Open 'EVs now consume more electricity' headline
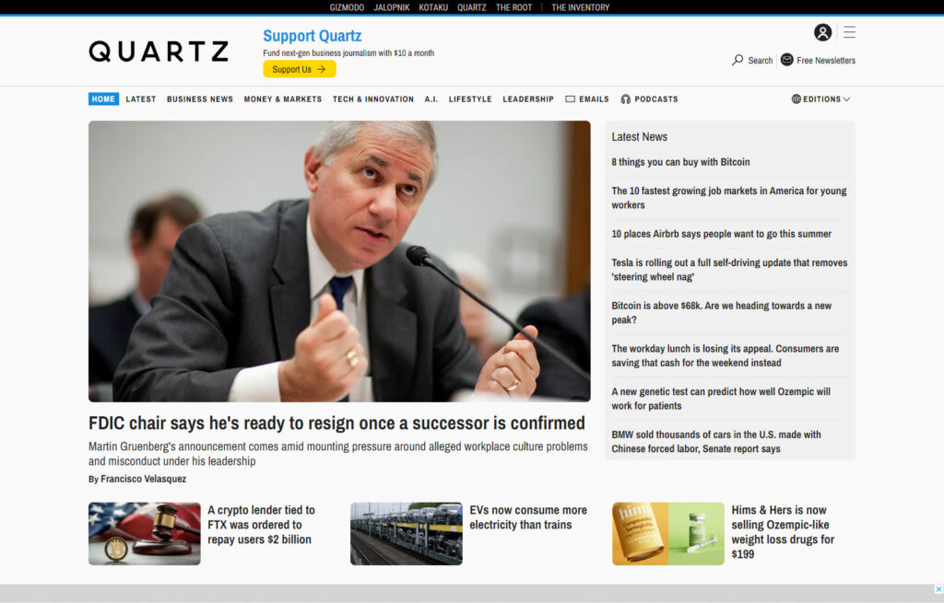Image resolution: width=944 pixels, height=603 pixels. tap(528, 517)
